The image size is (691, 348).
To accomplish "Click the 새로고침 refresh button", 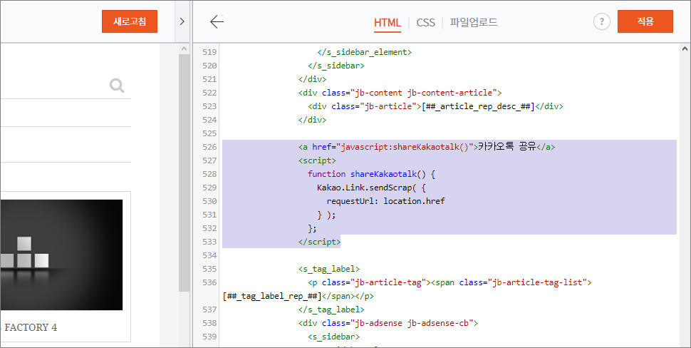I will [130, 21].
